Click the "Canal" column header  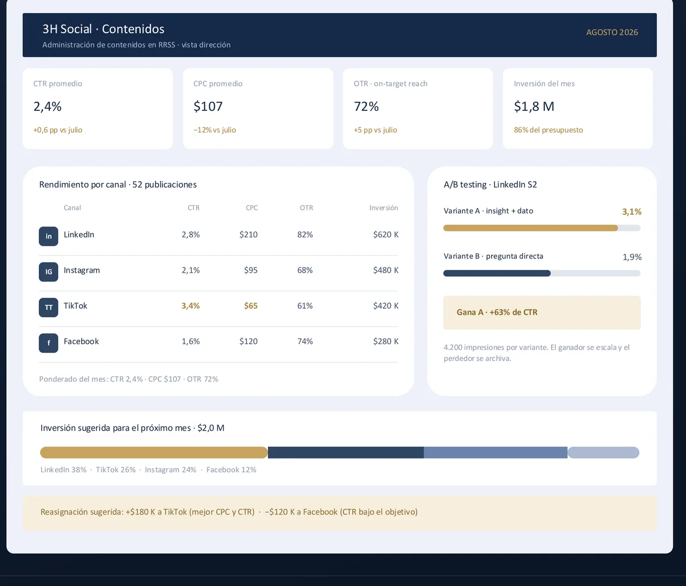tap(73, 208)
